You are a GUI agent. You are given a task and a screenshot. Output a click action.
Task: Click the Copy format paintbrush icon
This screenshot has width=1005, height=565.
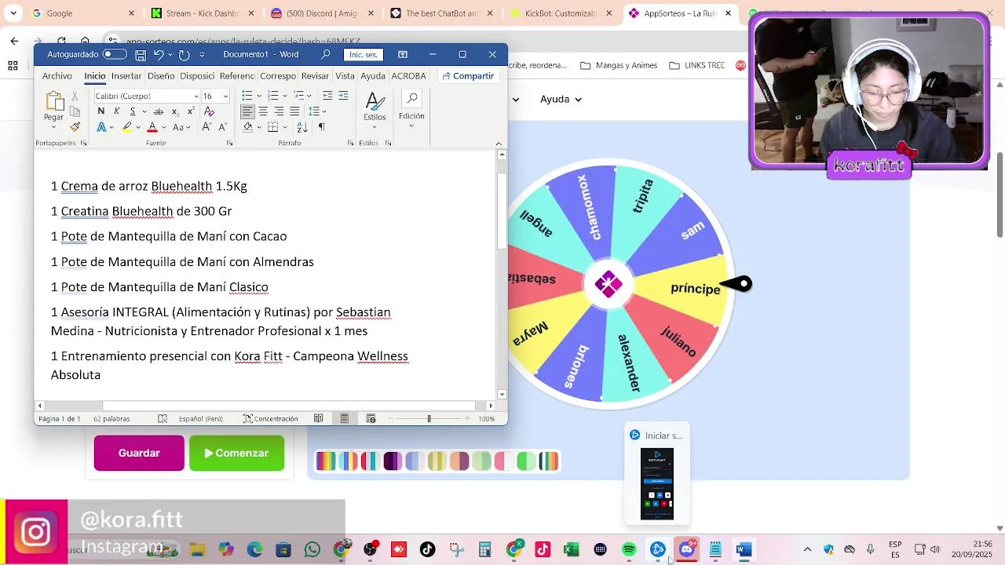coord(75,126)
